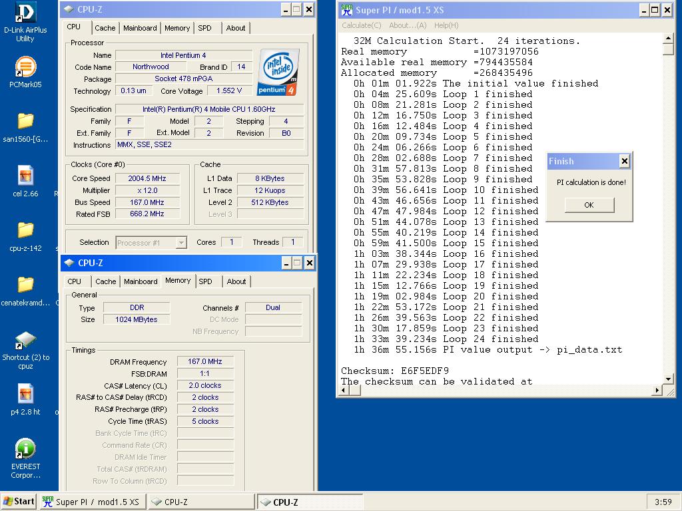Click the Code Name field showing Northwood
Viewport: 682px width, 511px height.
click(151, 67)
